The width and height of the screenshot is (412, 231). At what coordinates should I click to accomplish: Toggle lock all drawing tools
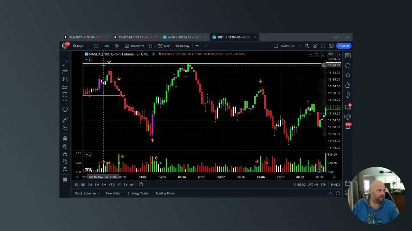point(65,154)
